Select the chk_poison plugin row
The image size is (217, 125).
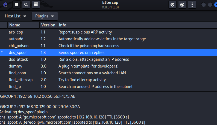click(x=19, y=46)
